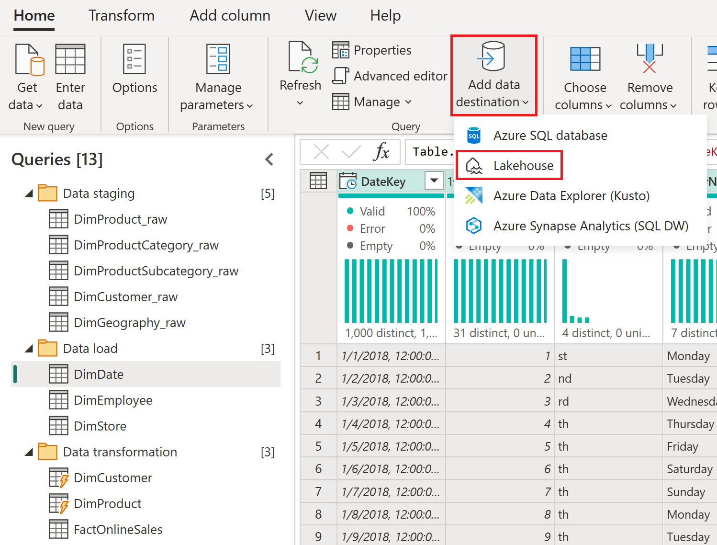Click the Add data destination icon
Image resolution: width=717 pixels, height=545 pixels.
point(491,56)
